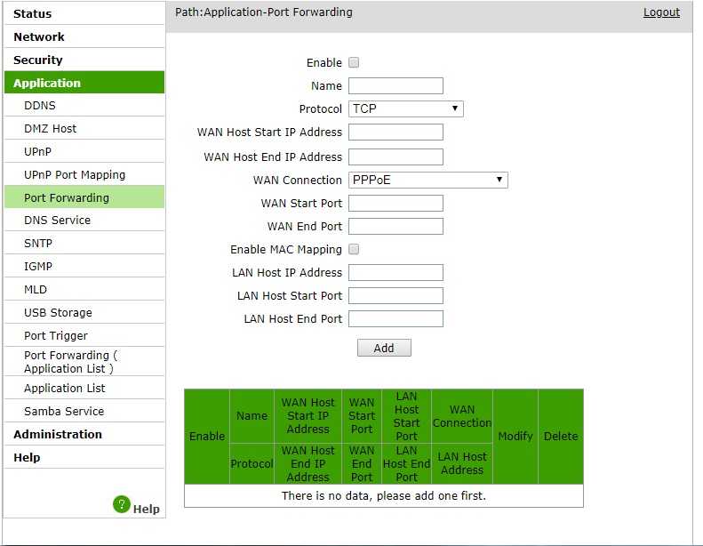Focus the Name input field
The width and height of the screenshot is (703, 546).
(395, 85)
